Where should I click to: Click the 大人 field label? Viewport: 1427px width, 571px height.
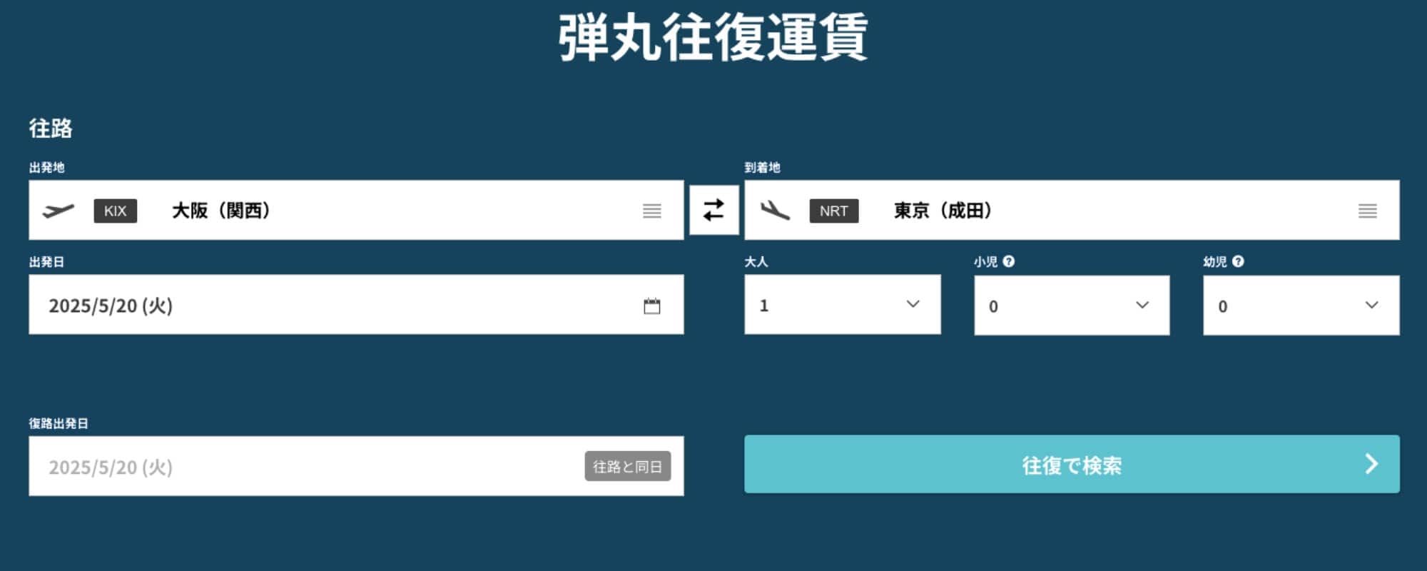click(756, 262)
